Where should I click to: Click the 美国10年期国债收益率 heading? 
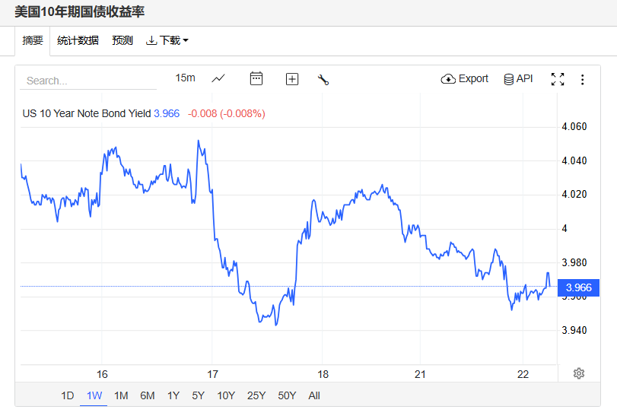[x=80, y=12]
